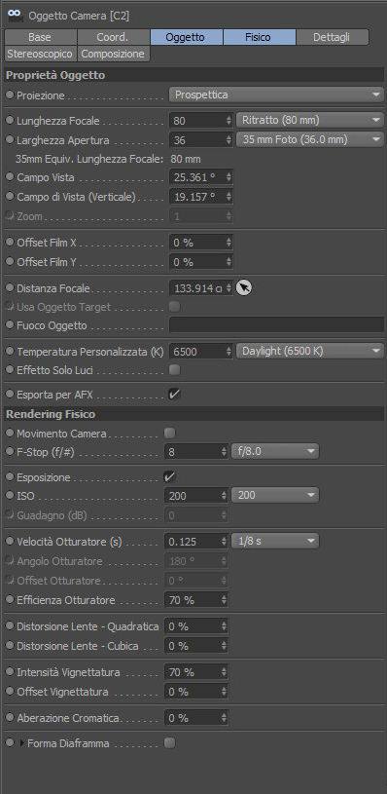Open the Stereoscopico tab

pyautogui.click(x=41, y=54)
